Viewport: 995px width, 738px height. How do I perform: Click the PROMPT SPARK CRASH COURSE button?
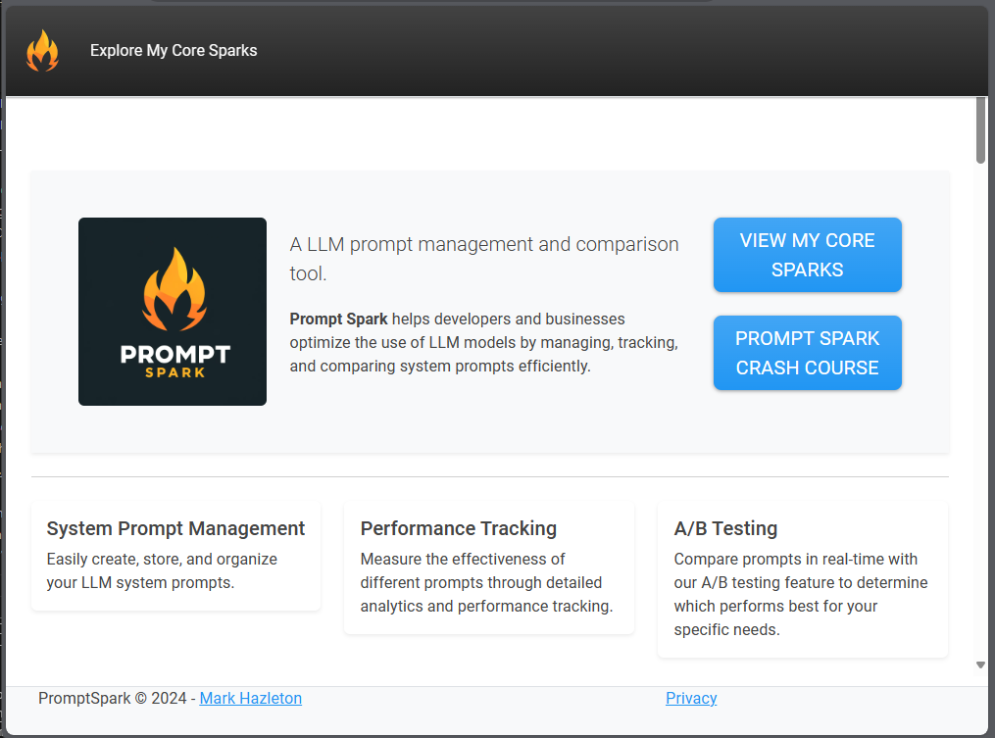point(807,353)
